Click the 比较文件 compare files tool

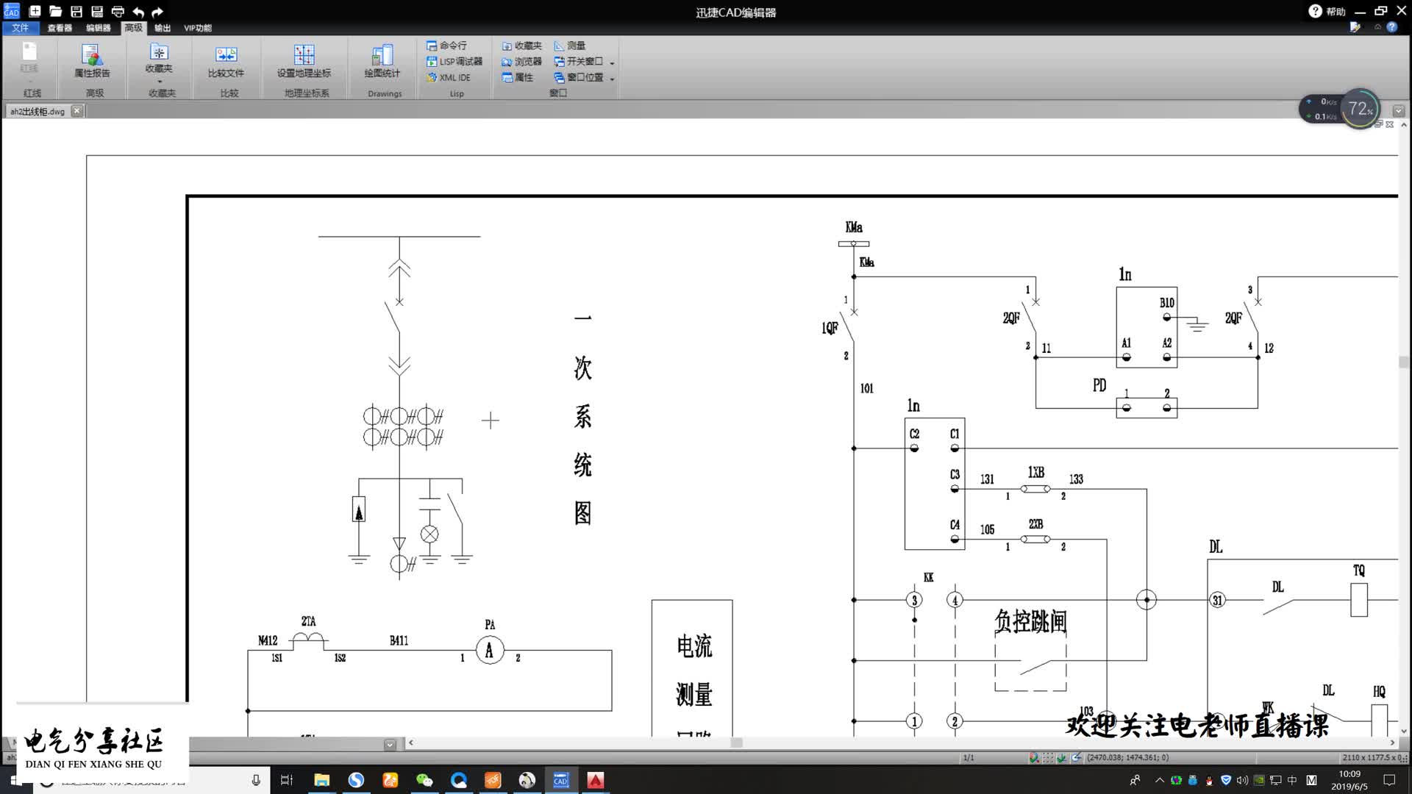tap(226, 60)
